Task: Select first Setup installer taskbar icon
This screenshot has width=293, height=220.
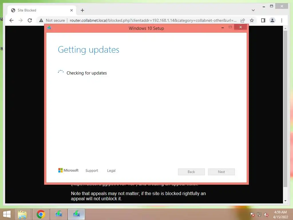Action: pos(58,214)
